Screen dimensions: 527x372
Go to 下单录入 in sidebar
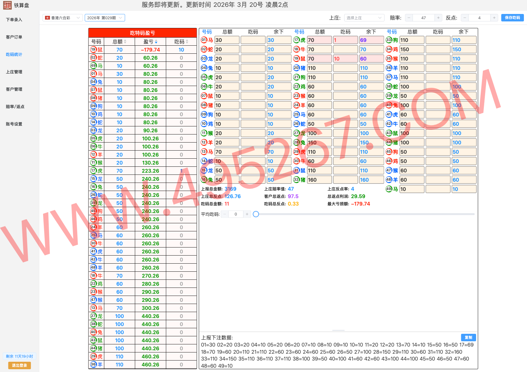[14, 20]
